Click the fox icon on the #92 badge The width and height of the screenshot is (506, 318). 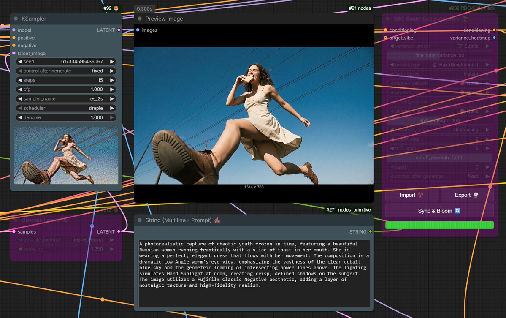116,8
